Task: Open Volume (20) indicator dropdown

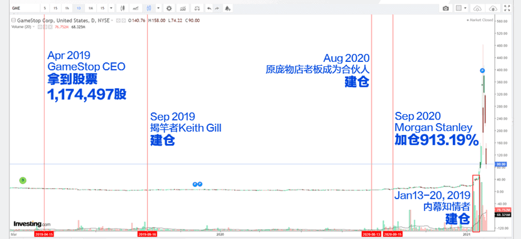Action: [34, 27]
